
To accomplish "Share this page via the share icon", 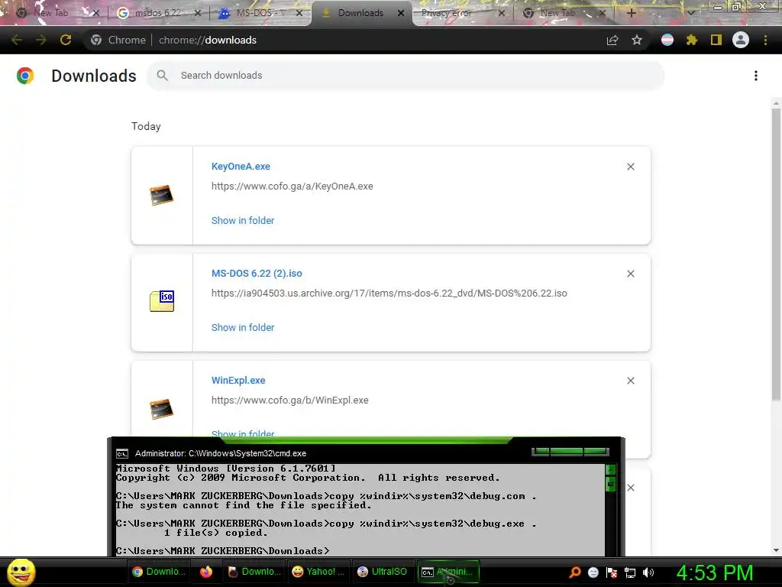I will pos(612,41).
